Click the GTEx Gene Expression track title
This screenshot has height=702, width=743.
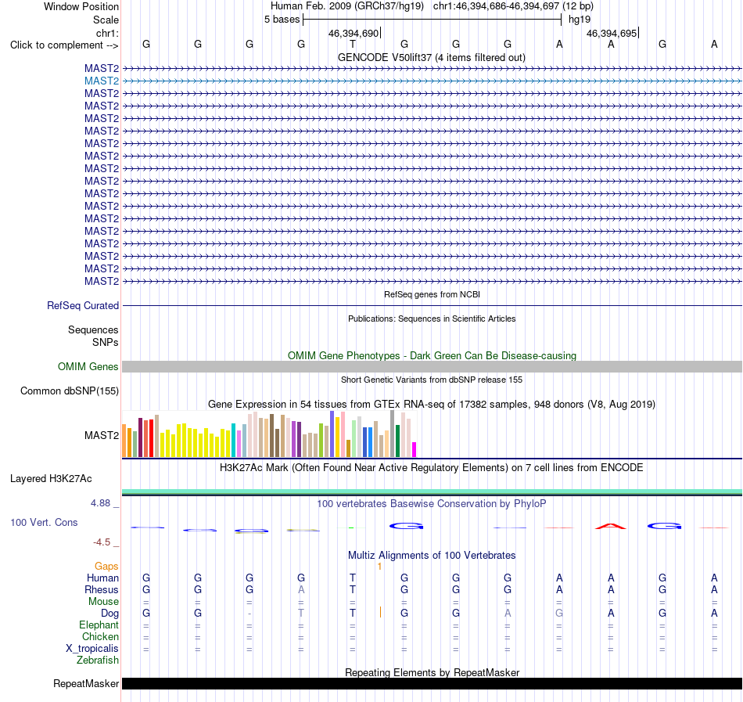coord(431,405)
